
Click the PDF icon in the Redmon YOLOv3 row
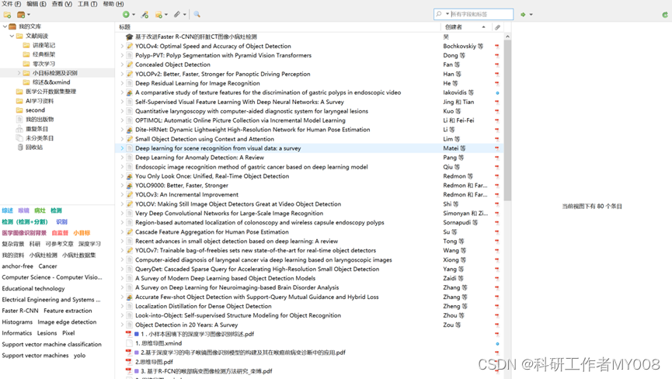pyautogui.click(x=497, y=195)
